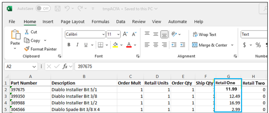Viewport: 269px width, 113px height.
Task: Click the Save floppy disk icon
Action: (58, 9)
